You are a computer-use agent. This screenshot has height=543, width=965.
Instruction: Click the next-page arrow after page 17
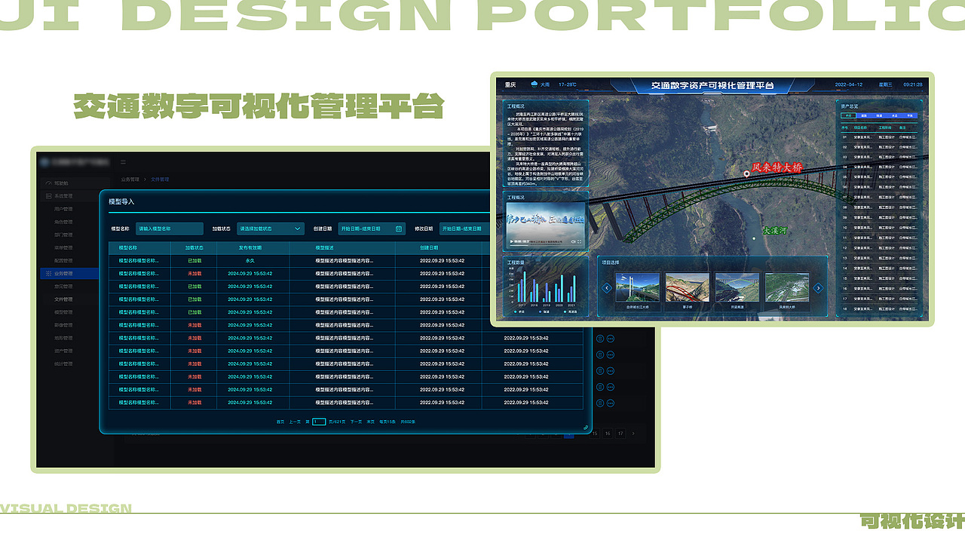point(633,434)
